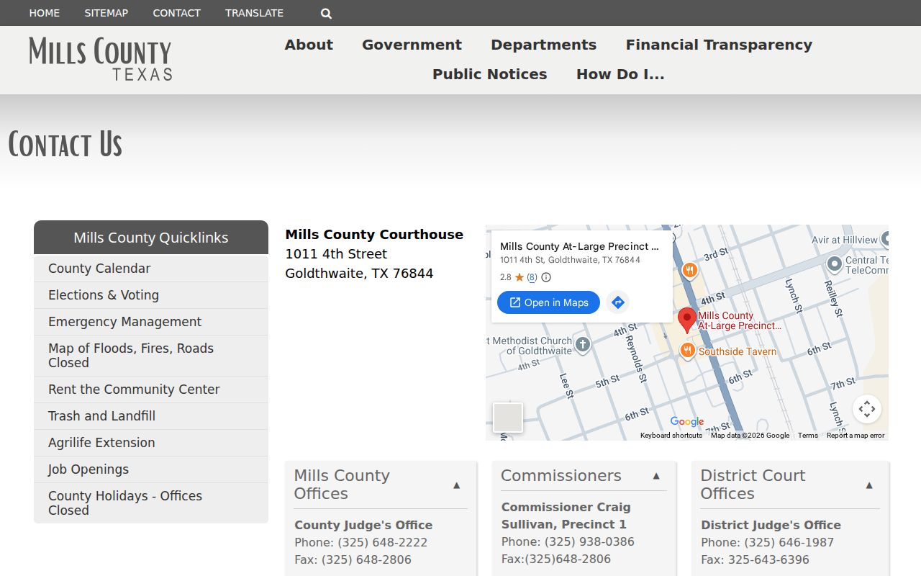Open the About menu
The width and height of the screenshot is (921, 576).
(x=309, y=45)
